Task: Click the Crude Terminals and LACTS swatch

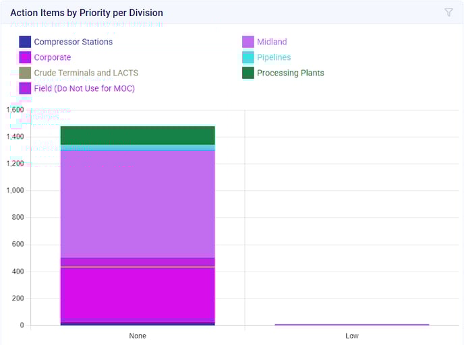Action: [x=25, y=73]
